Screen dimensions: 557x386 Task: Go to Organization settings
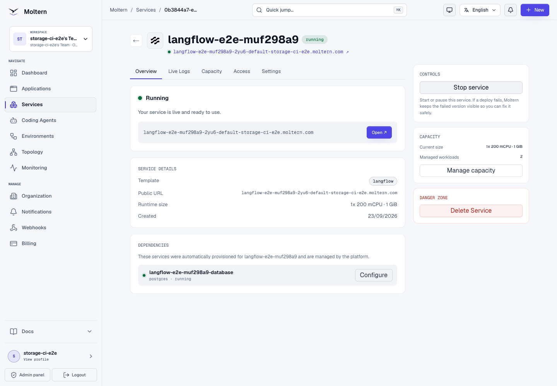(50, 196)
